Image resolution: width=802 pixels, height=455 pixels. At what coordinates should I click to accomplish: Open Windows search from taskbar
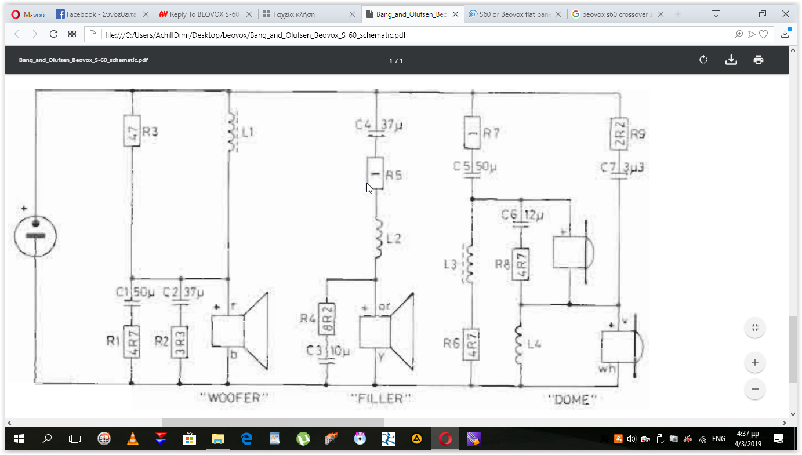[x=47, y=439]
